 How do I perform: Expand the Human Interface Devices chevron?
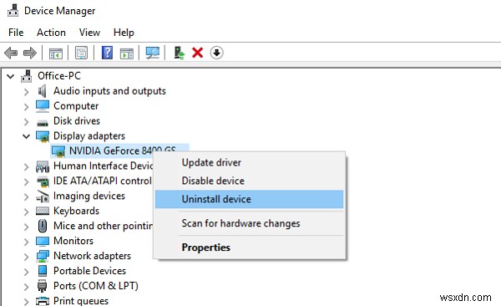tap(27, 166)
